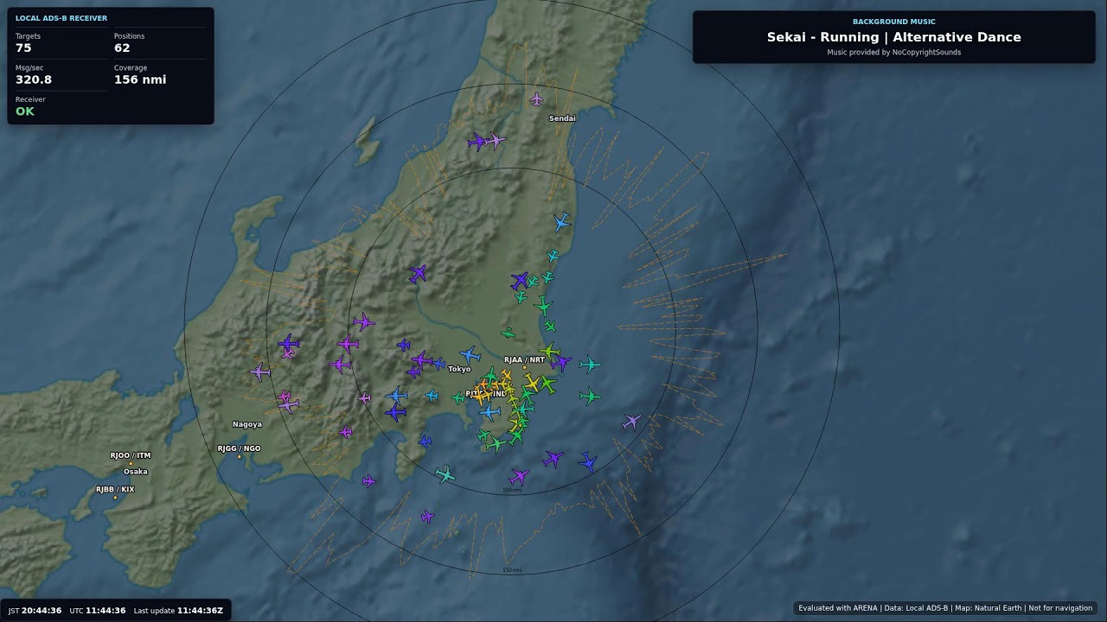This screenshot has width=1107, height=622.
Task: Select the small green aircraft north of the RJAA / NRT label
Action: click(508, 333)
